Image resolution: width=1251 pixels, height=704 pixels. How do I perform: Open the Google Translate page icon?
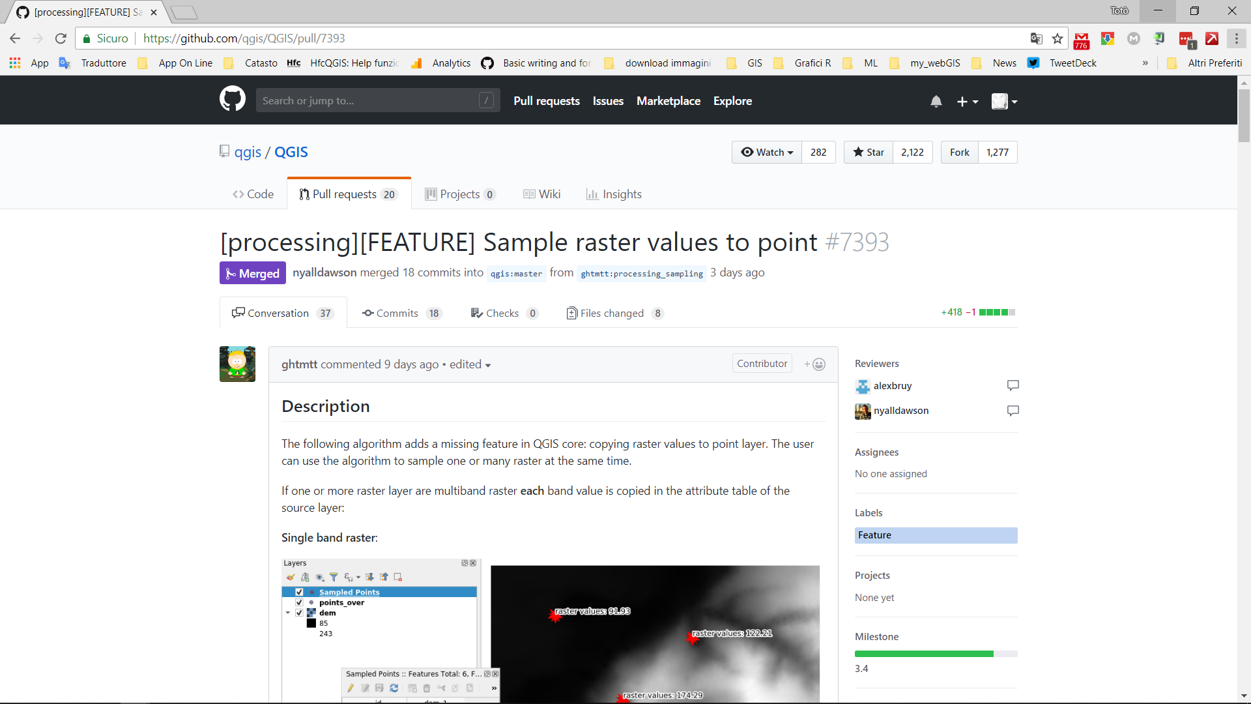coord(1036,38)
